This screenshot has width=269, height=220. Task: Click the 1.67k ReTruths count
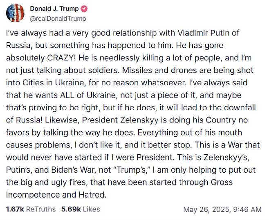(x=15, y=209)
